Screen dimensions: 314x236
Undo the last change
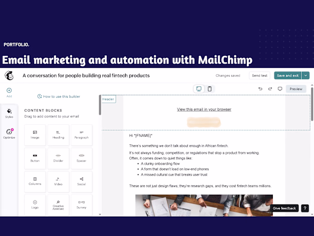tap(260, 89)
